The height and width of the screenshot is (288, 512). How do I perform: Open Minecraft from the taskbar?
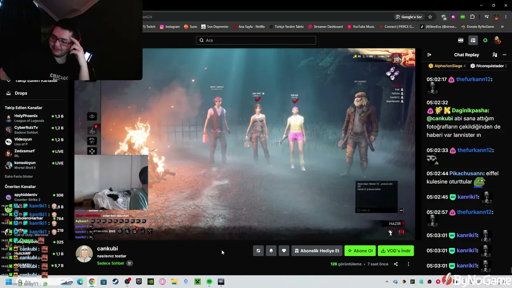click(198, 282)
